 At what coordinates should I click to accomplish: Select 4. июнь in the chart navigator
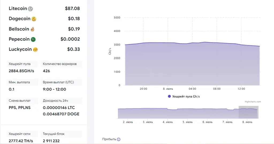pos(168,122)
